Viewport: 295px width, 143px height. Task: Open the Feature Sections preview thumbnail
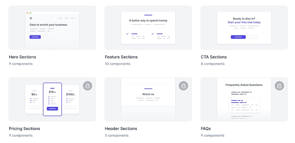(148, 28)
